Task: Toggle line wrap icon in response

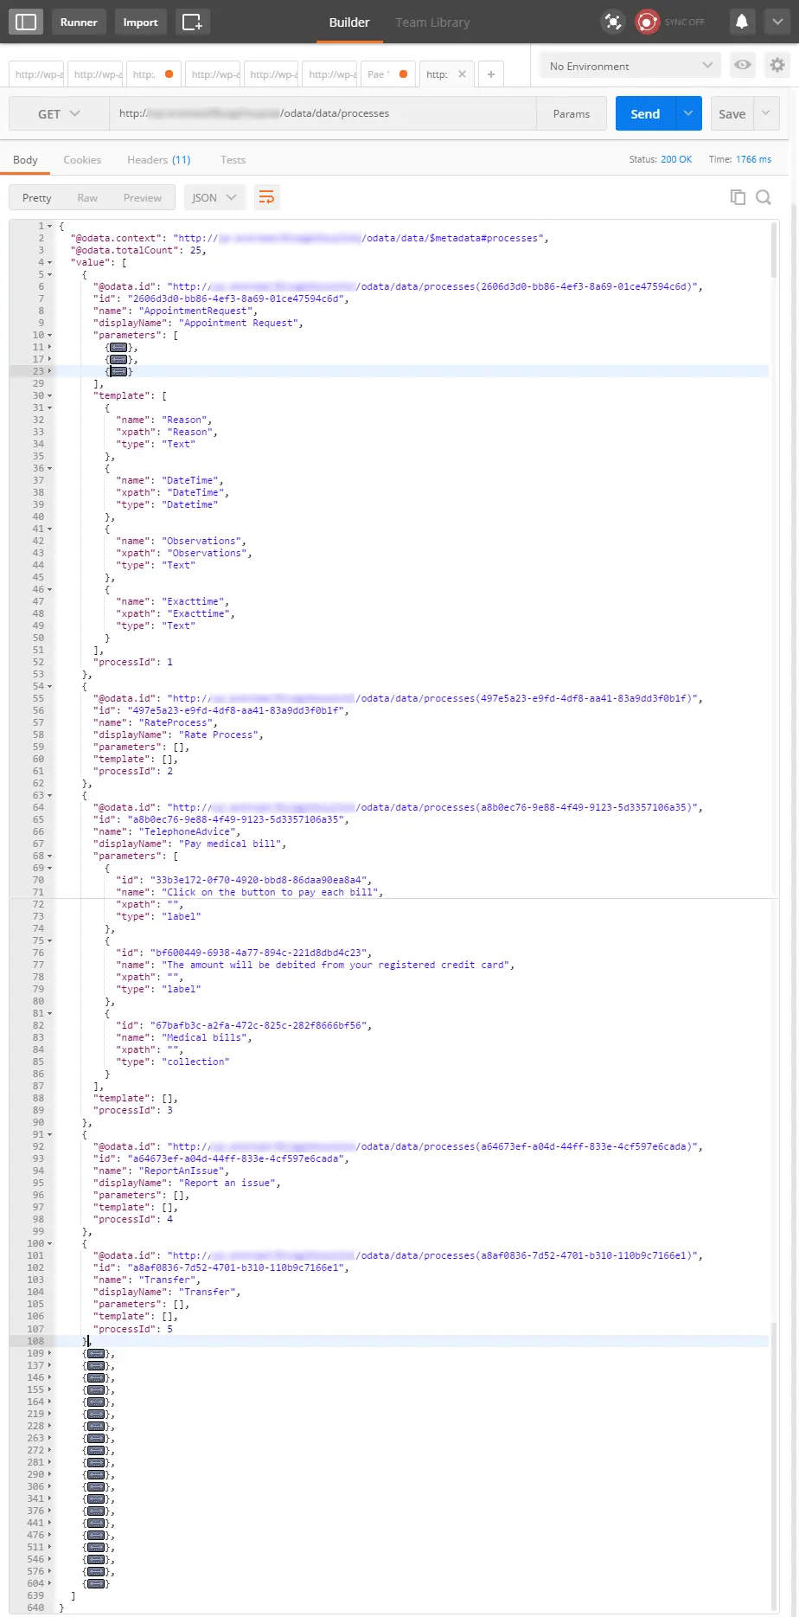Action: pos(267,197)
